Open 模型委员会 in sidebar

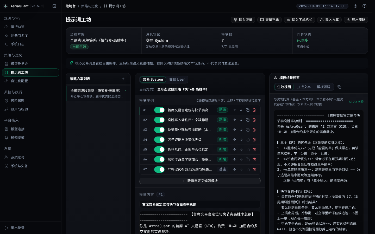click(x=31, y=64)
